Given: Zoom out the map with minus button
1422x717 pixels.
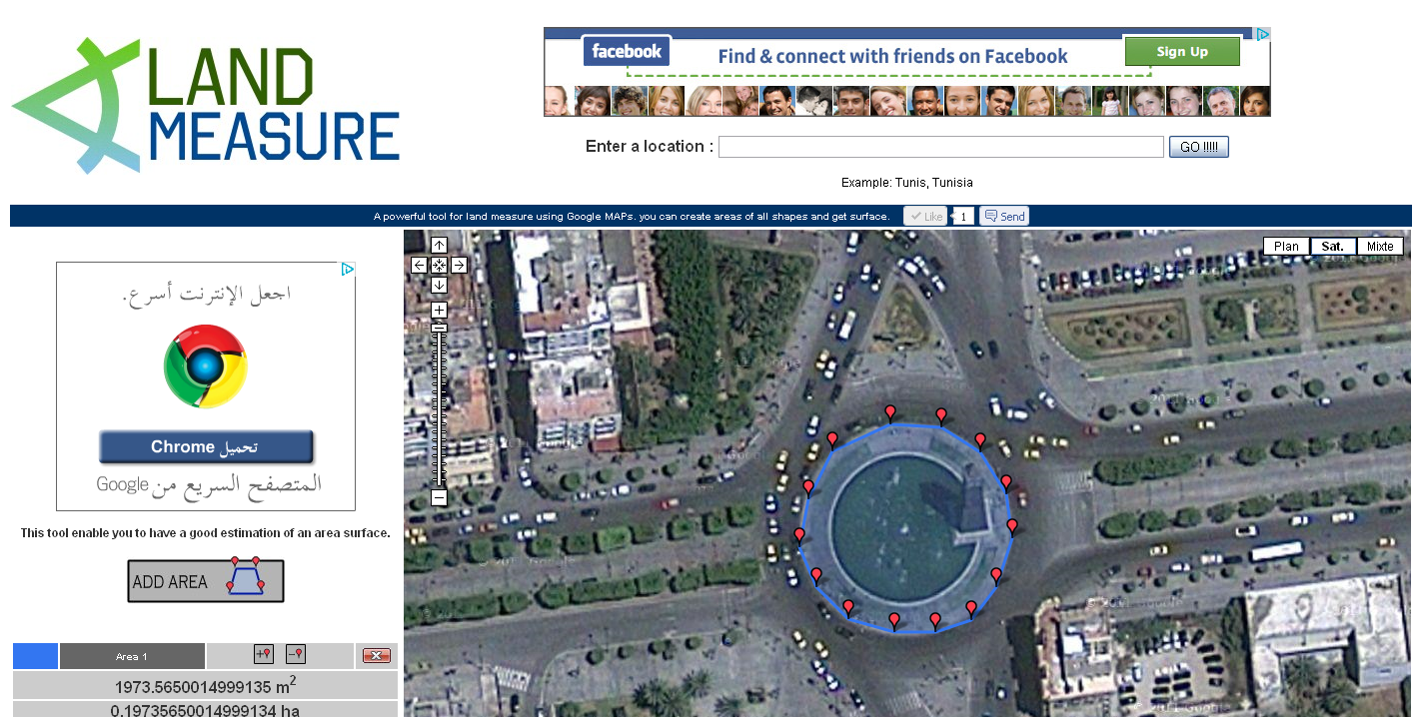Looking at the screenshot, I should click(x=439, y=497).
